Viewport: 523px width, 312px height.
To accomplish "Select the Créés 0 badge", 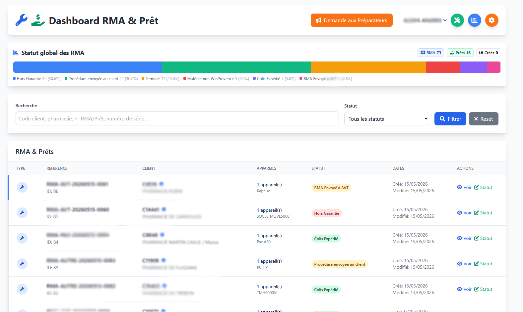I will [489, 53].
